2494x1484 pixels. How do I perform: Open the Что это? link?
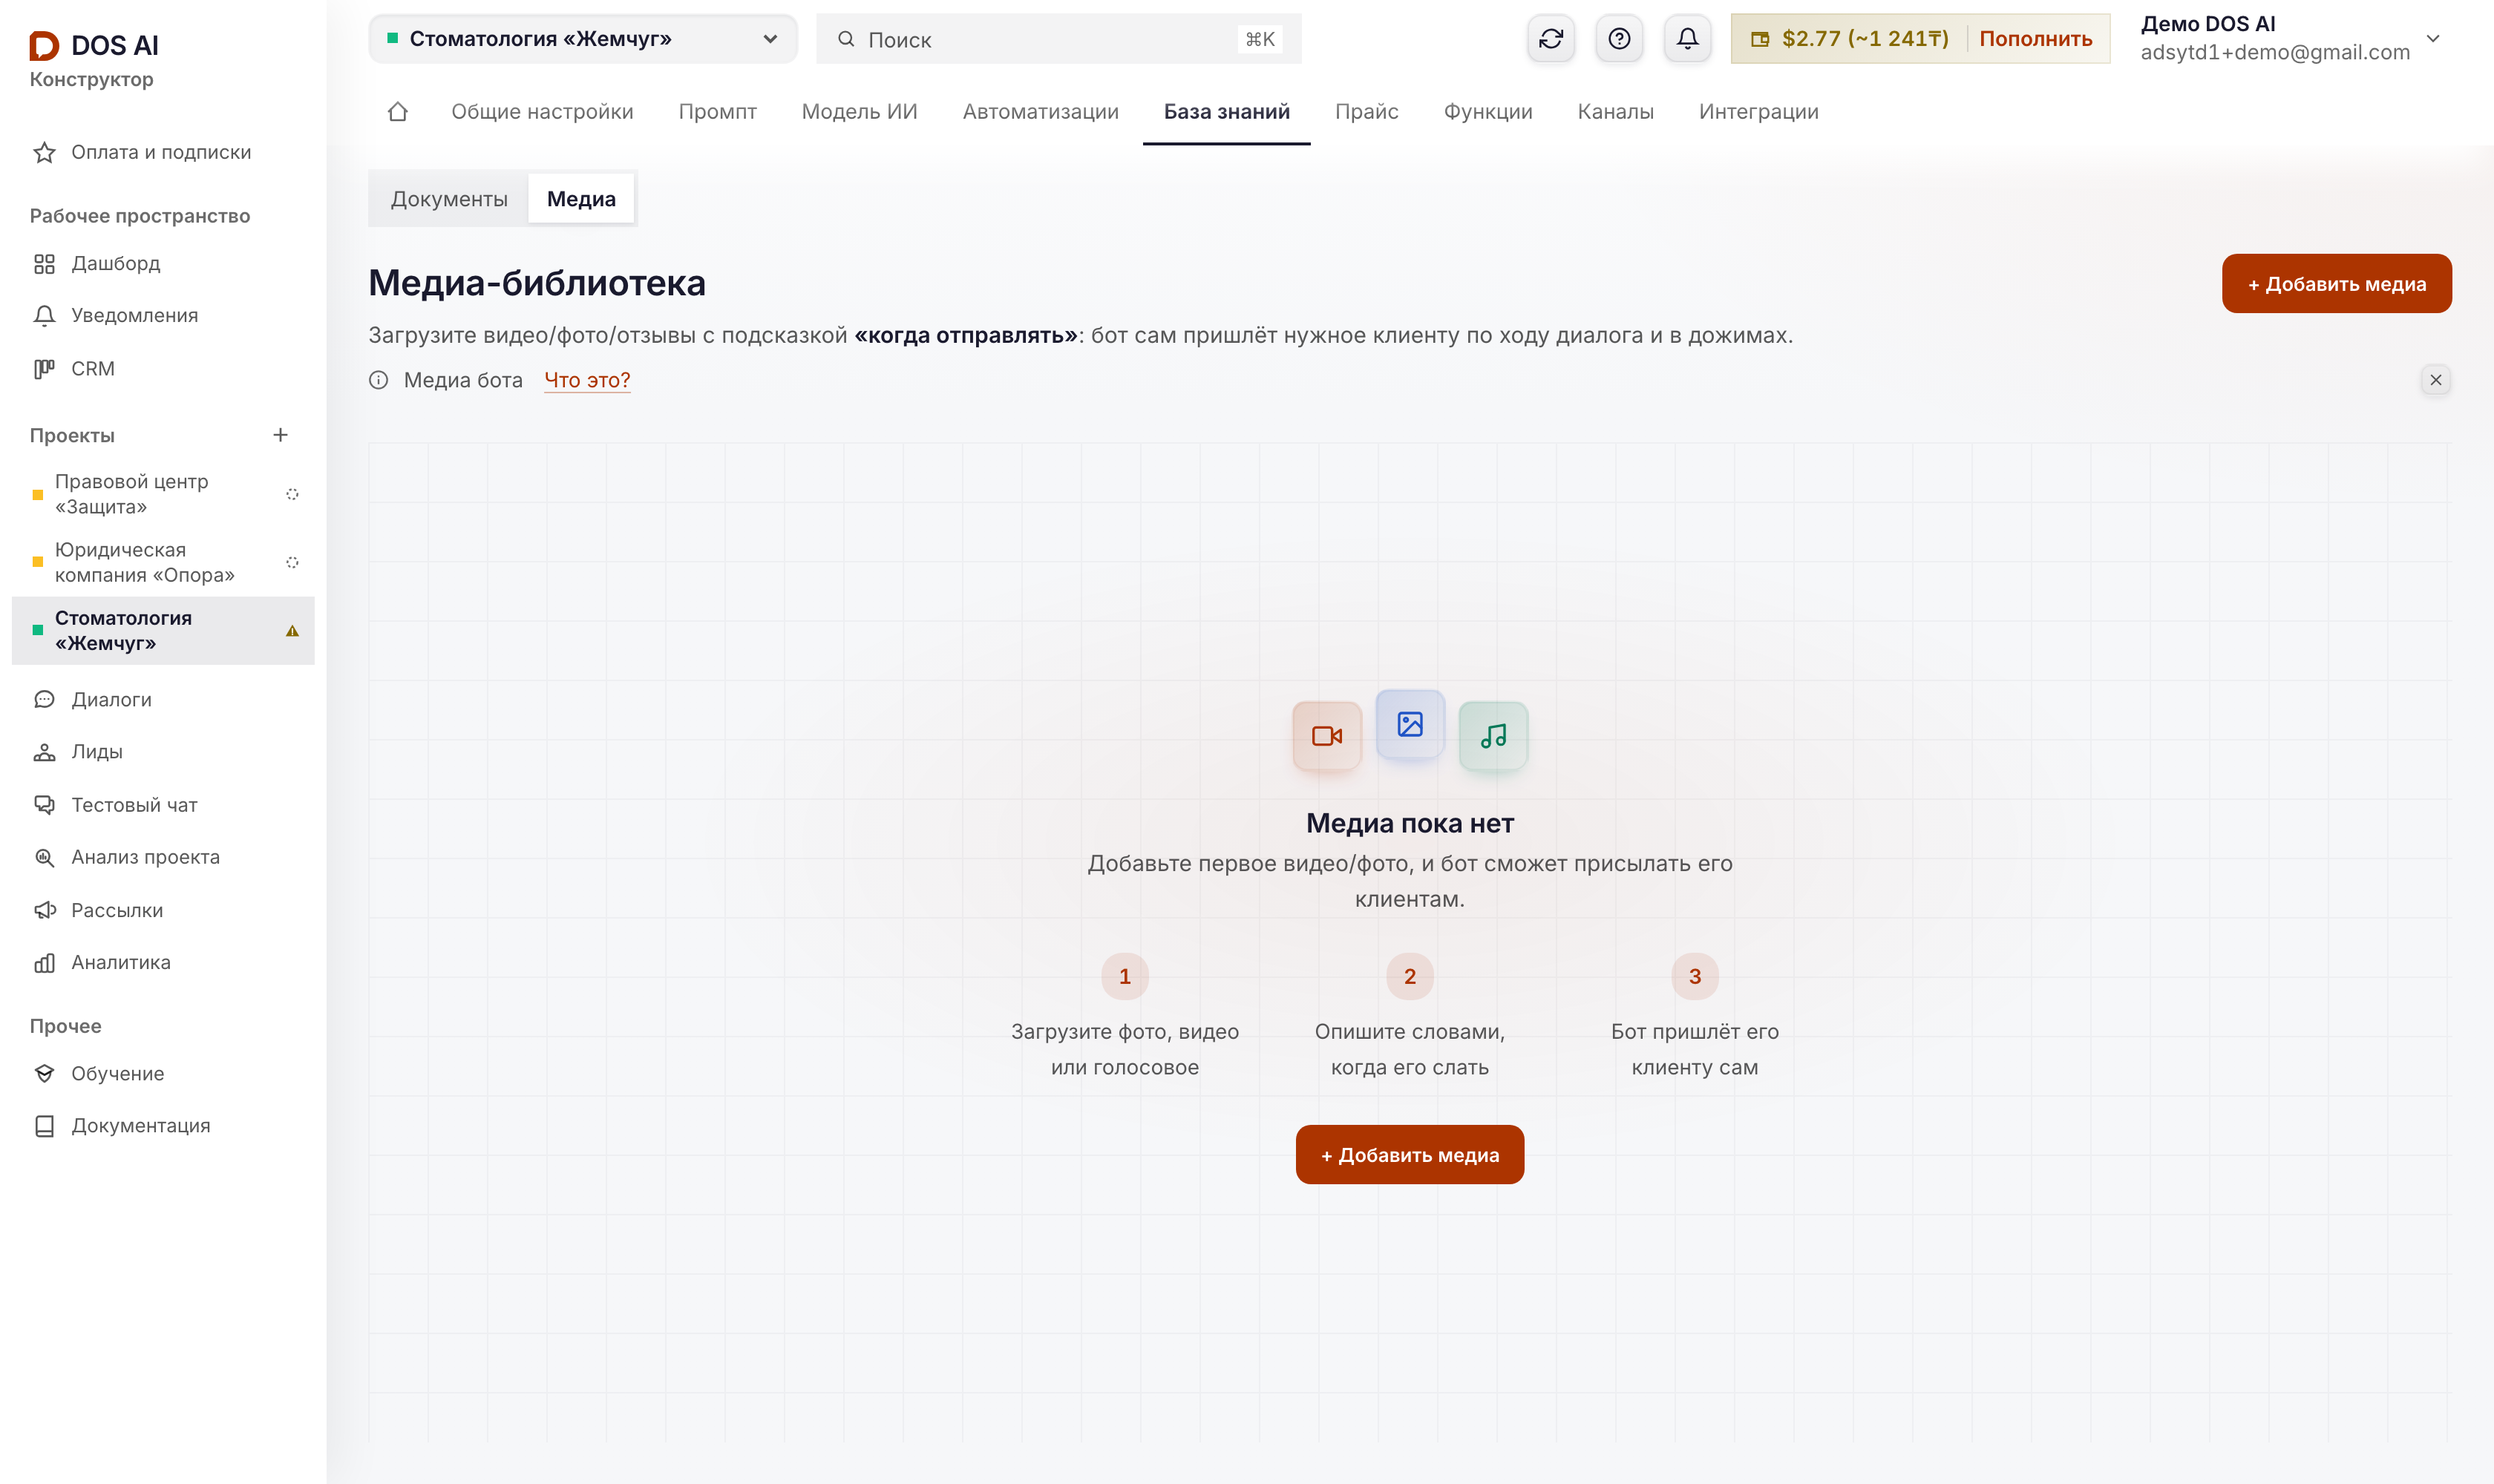click(x=587, y=380)
